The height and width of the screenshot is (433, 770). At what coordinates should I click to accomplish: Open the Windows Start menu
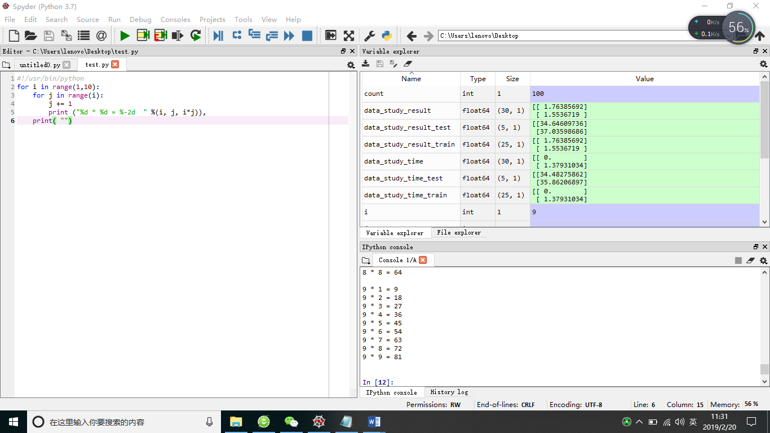[14, 422]
